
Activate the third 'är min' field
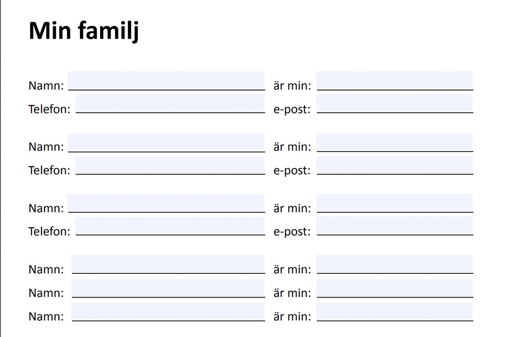click(394, 203)
